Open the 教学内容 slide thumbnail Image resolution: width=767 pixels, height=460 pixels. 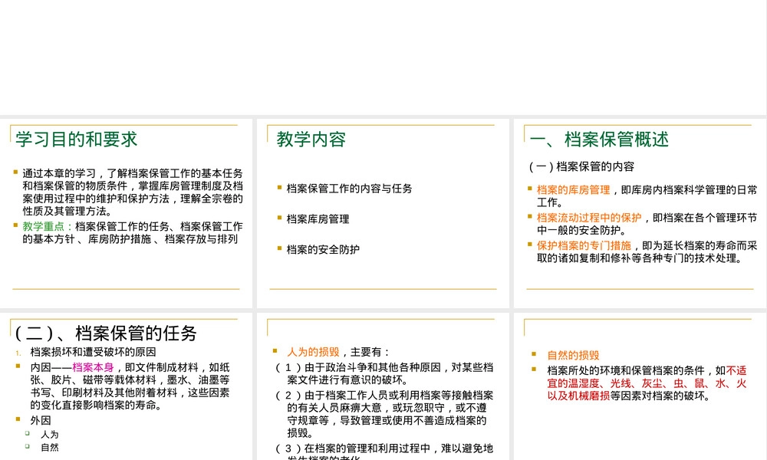[383, 213]
